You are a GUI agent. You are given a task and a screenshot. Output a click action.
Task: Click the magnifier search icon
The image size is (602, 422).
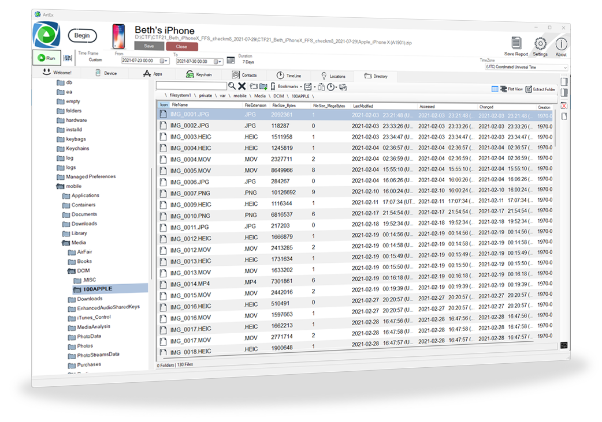[232, 85]
